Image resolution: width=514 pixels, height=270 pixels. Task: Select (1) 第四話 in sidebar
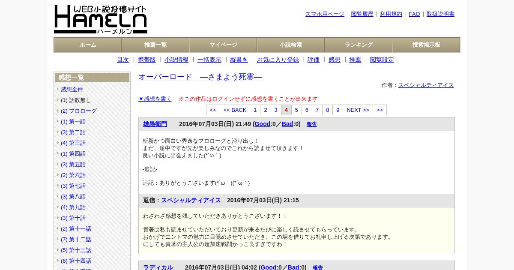(x=73, y=154)
